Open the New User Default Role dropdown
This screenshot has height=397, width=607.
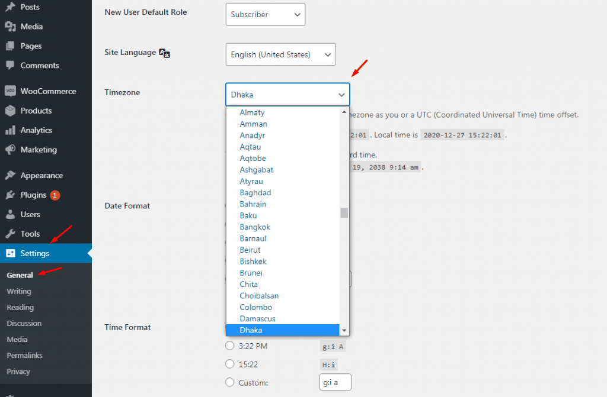(265, 14)
